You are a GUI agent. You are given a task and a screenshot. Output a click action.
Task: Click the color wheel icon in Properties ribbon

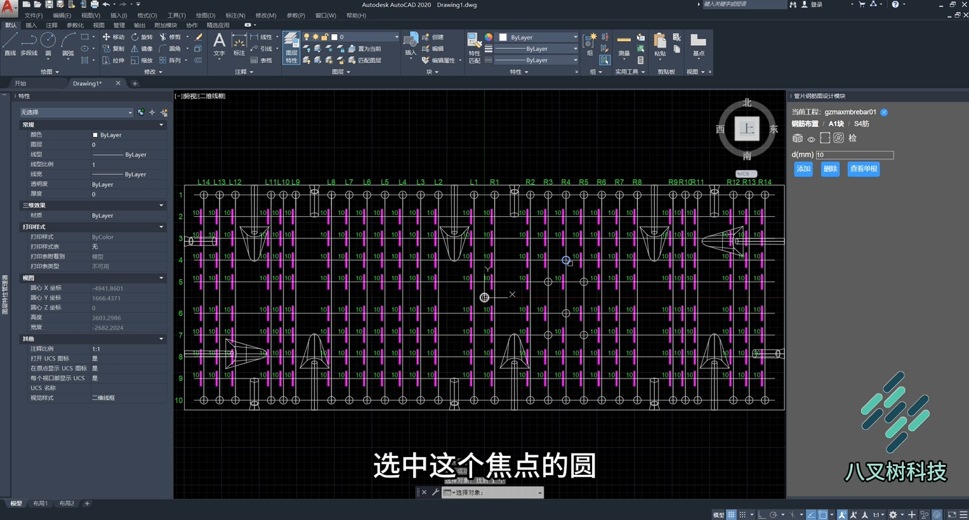[489, 37]
